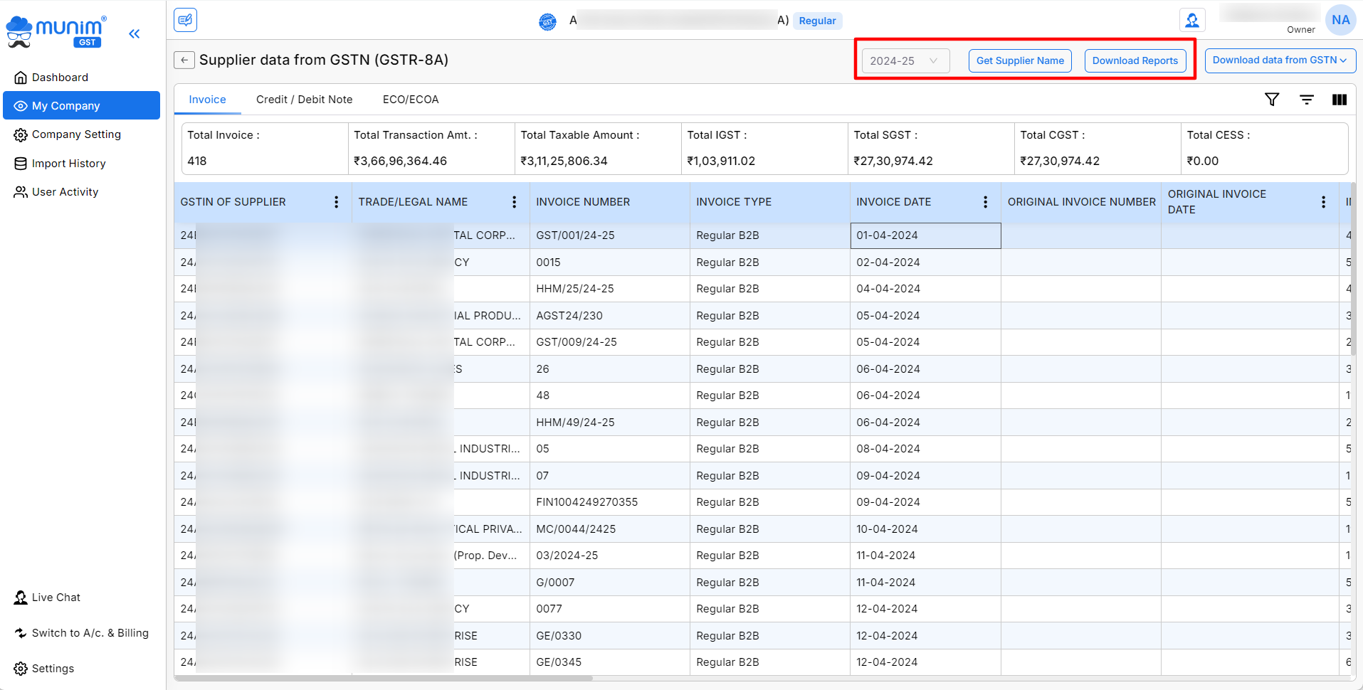Open Import History in sidebar
The image size is (1363, 690).
pos(68,164)
